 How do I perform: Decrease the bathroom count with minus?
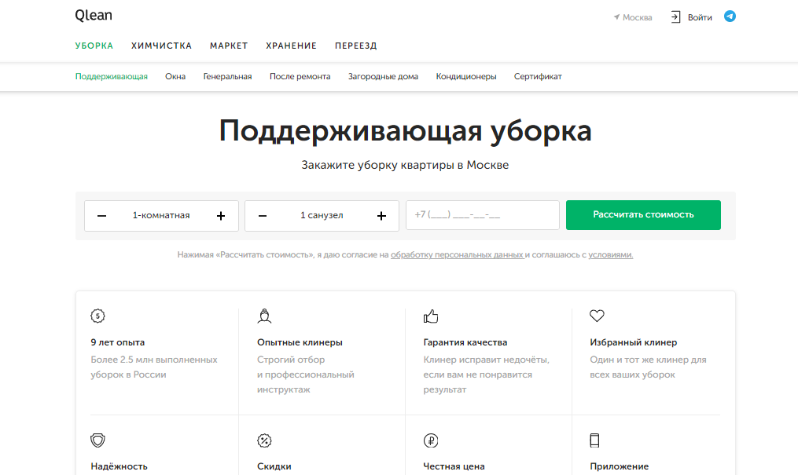click(x=263, y=216)
